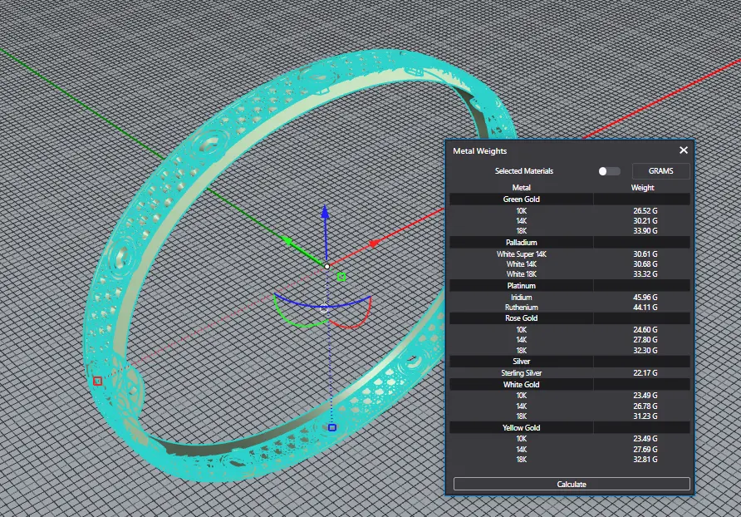Click the 30.68 G weight value
The width and height of the screenshot is (741, 517).
645,264
